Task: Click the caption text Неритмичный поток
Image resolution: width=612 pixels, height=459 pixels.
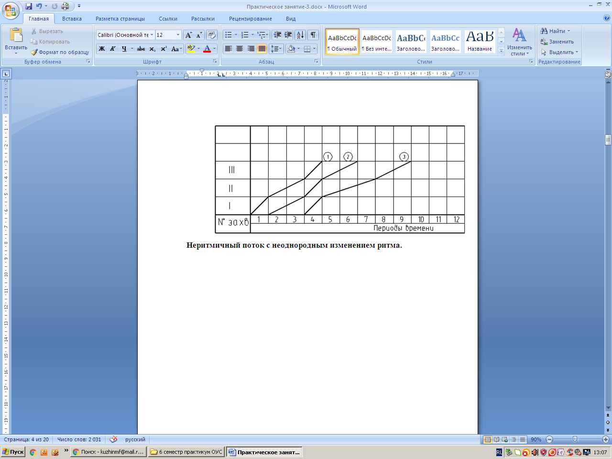Action: coord(225,245)
